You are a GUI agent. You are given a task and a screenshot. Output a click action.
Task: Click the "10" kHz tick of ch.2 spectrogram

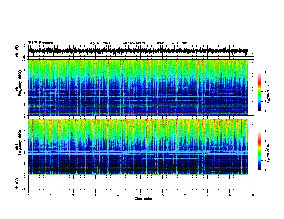pos(25,119)
